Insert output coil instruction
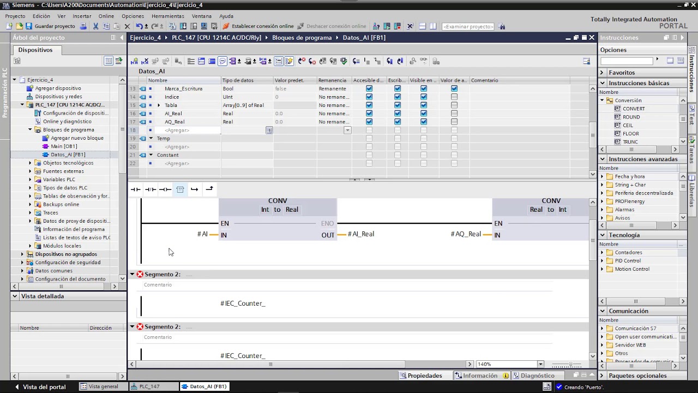Screen dimensions: 698x393 (x=165, y=189)
